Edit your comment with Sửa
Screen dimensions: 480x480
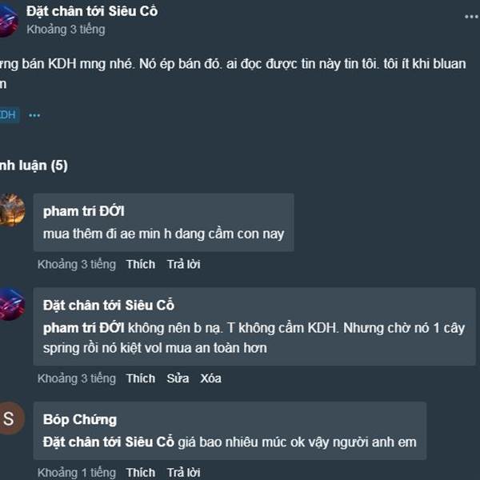coord(178,378)
